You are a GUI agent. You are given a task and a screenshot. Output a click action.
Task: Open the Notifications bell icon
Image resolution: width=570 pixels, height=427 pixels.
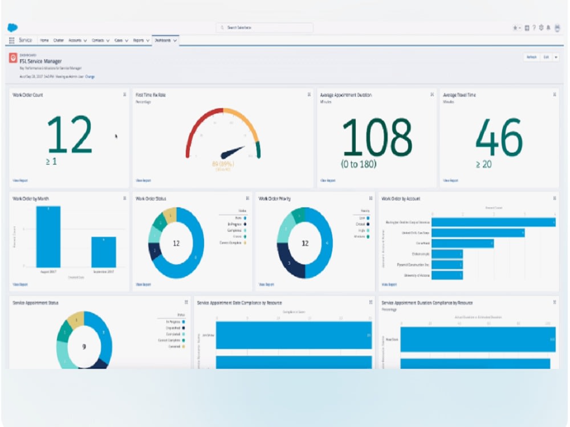click(548, 27)
